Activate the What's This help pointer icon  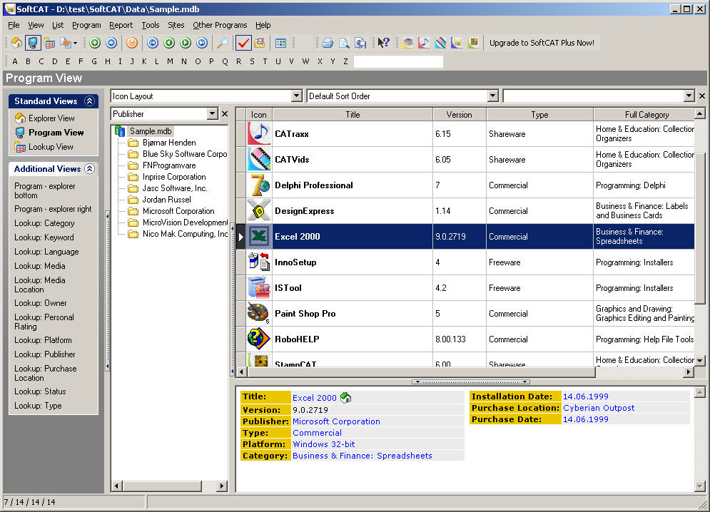383,43
